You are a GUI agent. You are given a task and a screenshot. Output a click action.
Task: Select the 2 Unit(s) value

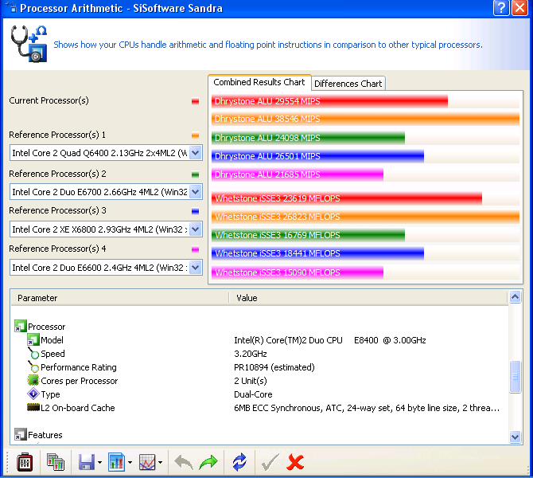point(251,381)
